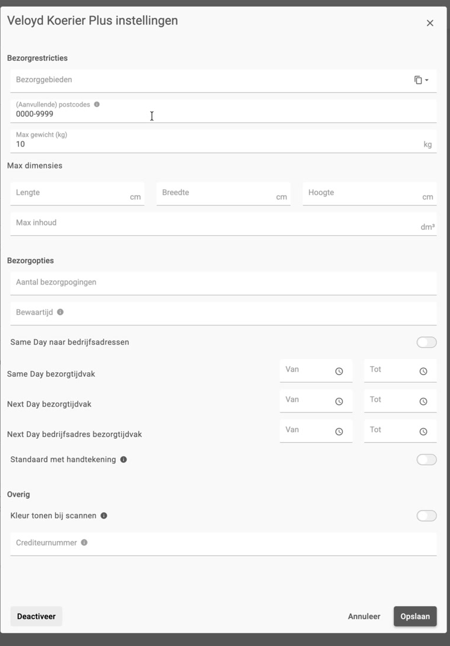Click info icon beside Crediteurnummer
This screenshot has width=450, height=646.
coord(84,542)
